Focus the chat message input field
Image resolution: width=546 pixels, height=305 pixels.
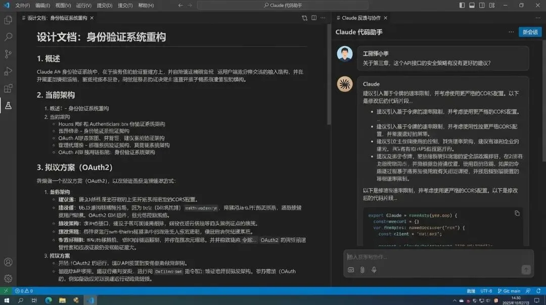click(438, 257)
